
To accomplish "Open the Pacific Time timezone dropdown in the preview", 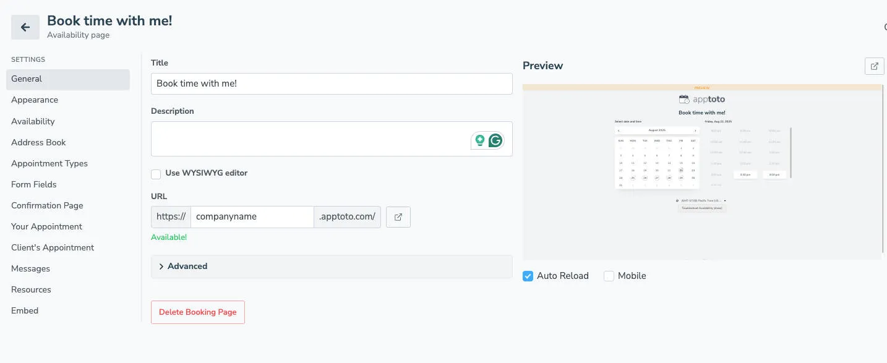I will [x=701, y=200].
